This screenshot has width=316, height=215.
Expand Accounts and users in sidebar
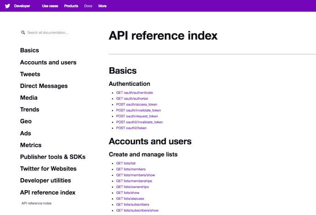click(x=48, y=62)
